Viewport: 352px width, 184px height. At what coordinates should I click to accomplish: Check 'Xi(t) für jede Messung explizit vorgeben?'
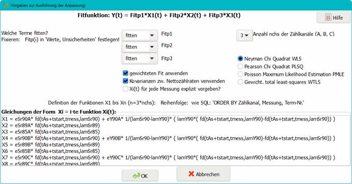click(x=125, y=89)
